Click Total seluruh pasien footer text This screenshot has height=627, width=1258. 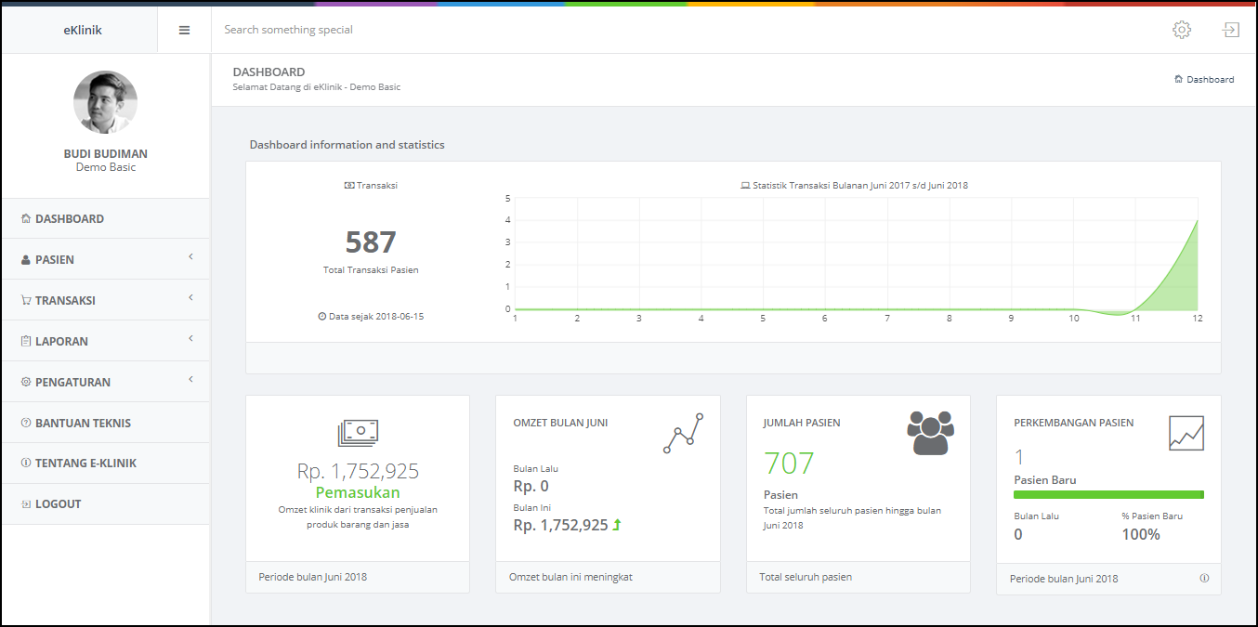tap(806, 577)
